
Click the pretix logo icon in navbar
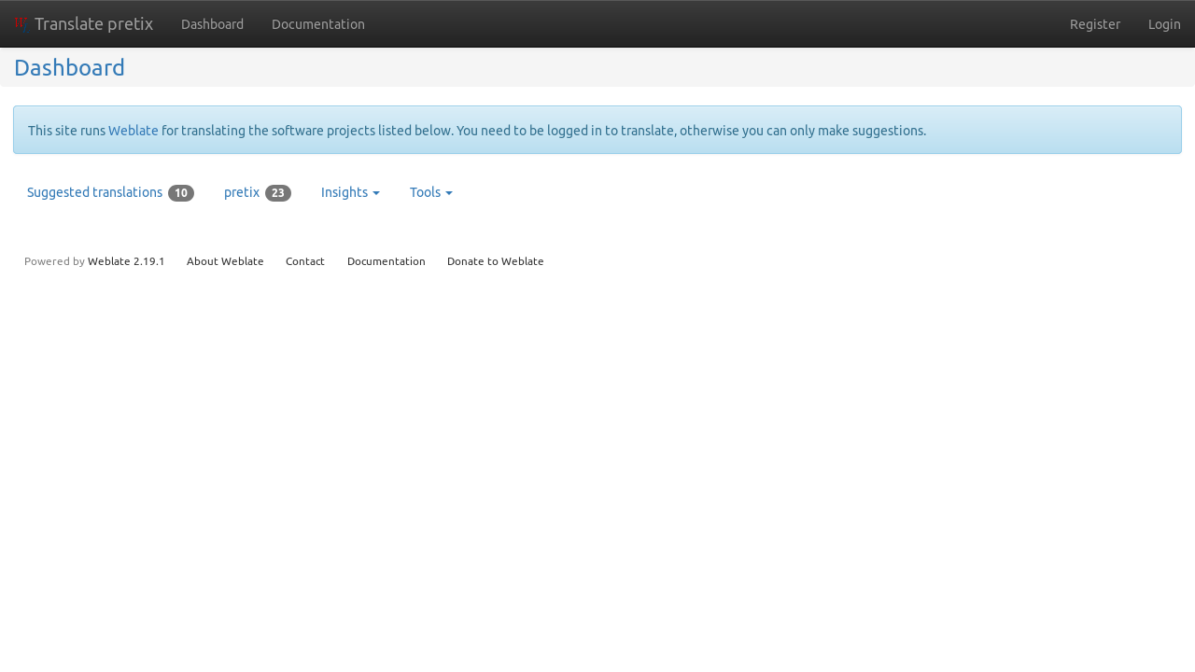[x=21, y=23]
